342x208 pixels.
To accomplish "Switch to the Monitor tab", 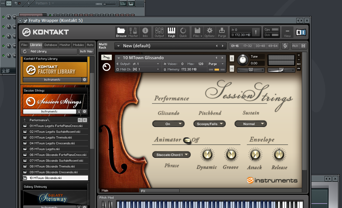I will [x=65, y=45].
